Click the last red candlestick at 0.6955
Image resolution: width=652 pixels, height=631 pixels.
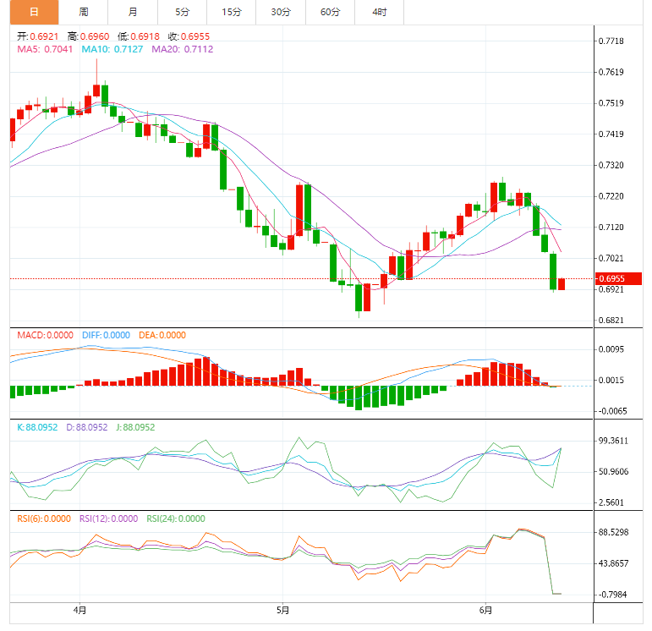pyautogui.click(x=562, y=284)
